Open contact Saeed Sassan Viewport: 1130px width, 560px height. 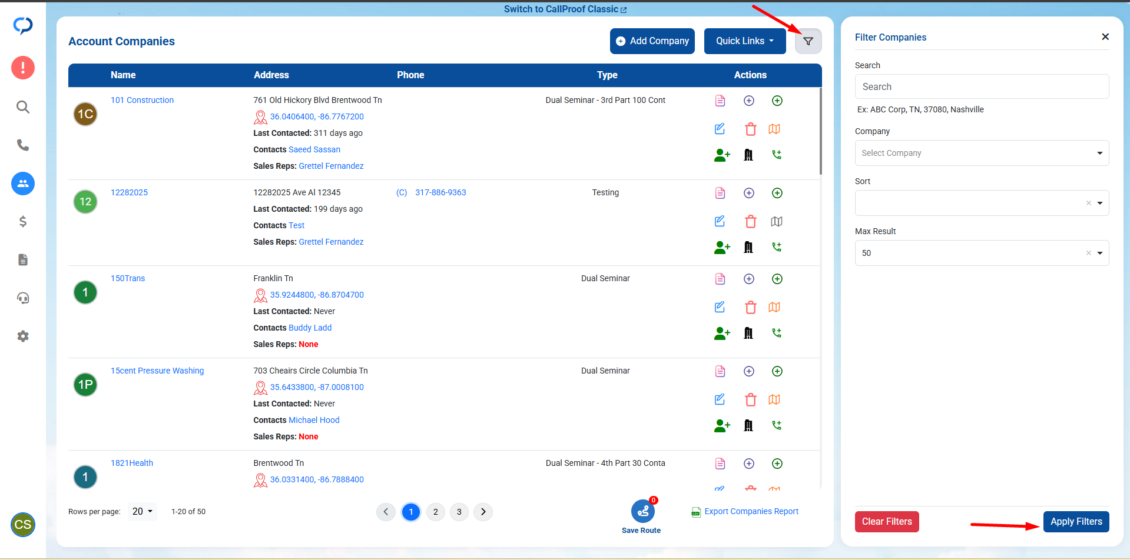[314, 149]
